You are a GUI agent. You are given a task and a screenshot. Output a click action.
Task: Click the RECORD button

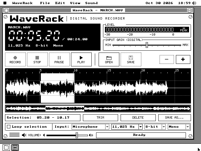pyautogui.click(x=15, y=59)
